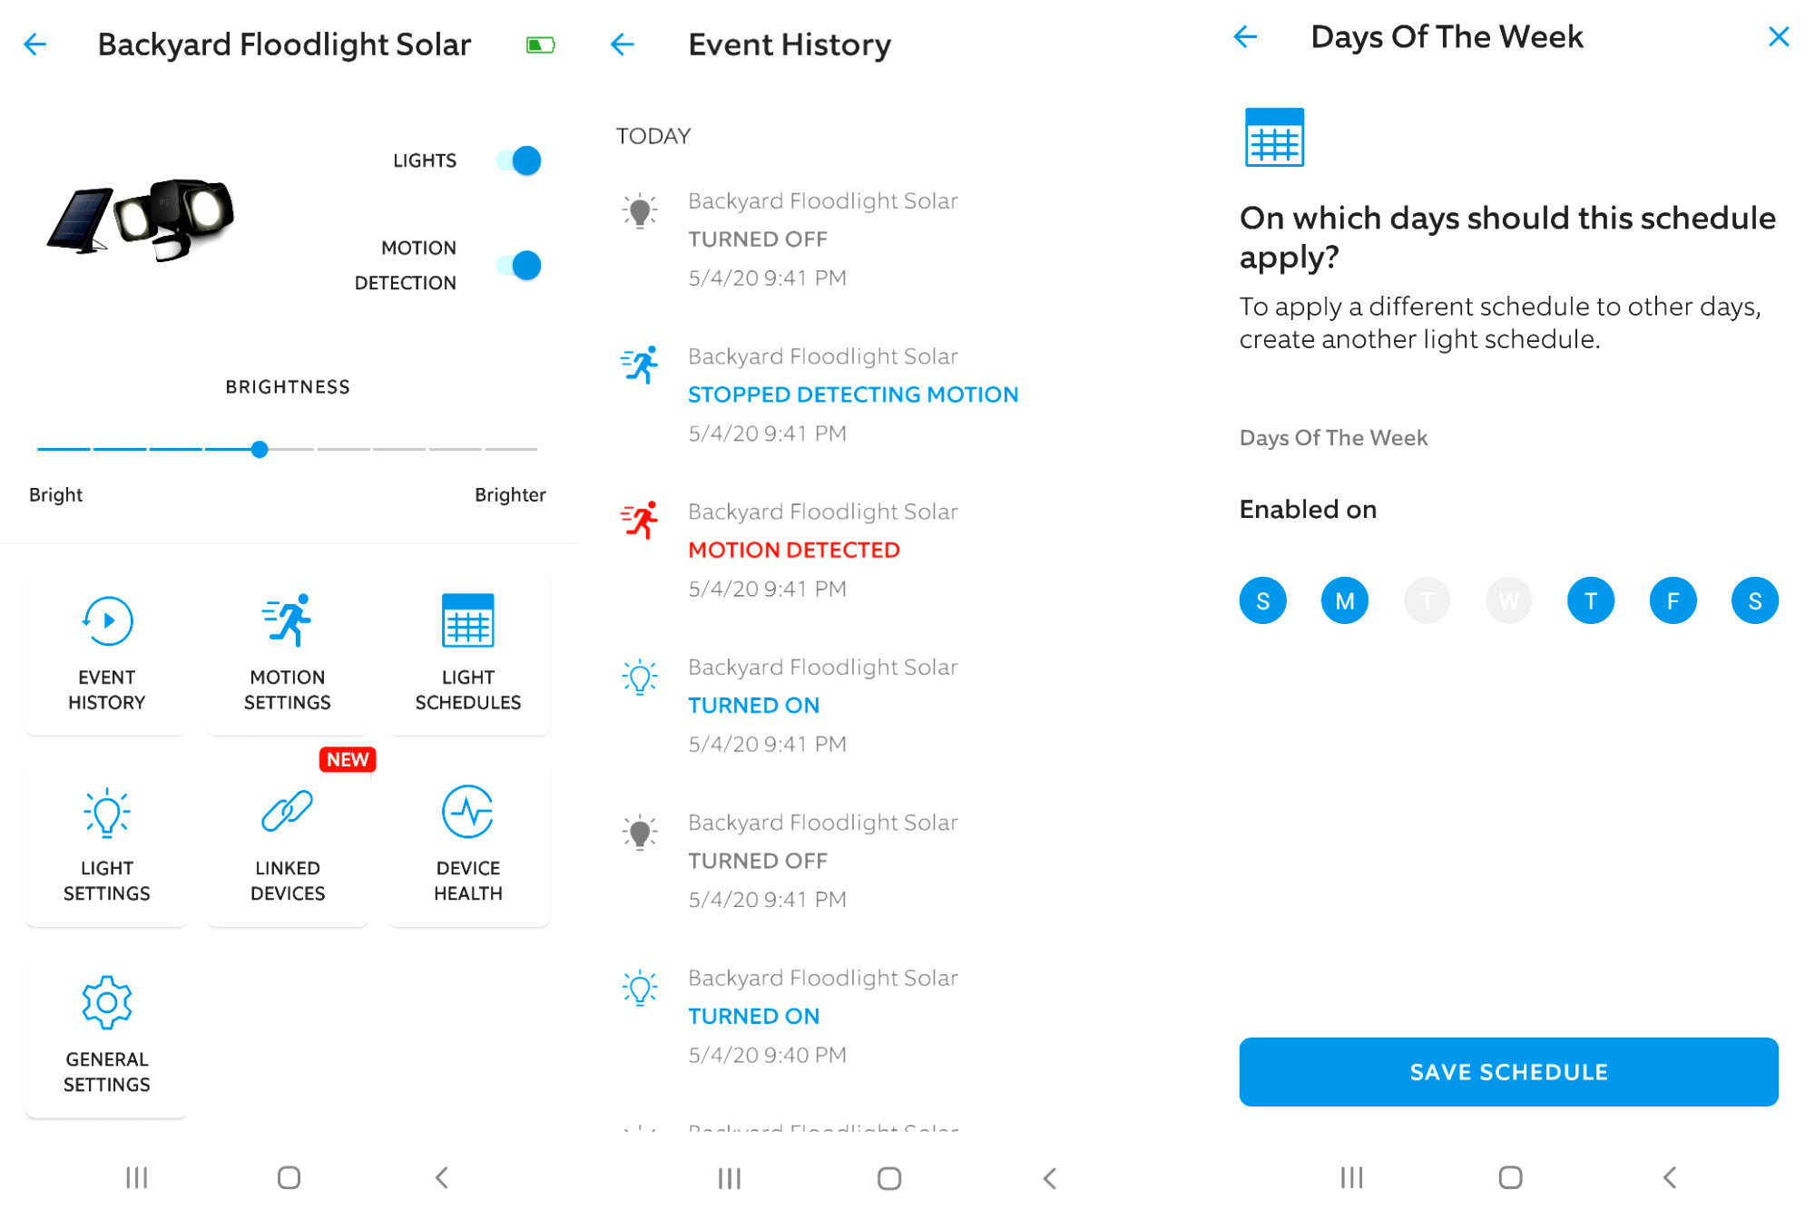The height and width of the screenshot is (1209, 1815).
Task: Save the current light schedule
Action: pyautogui.click(x=1510, y=1071)
